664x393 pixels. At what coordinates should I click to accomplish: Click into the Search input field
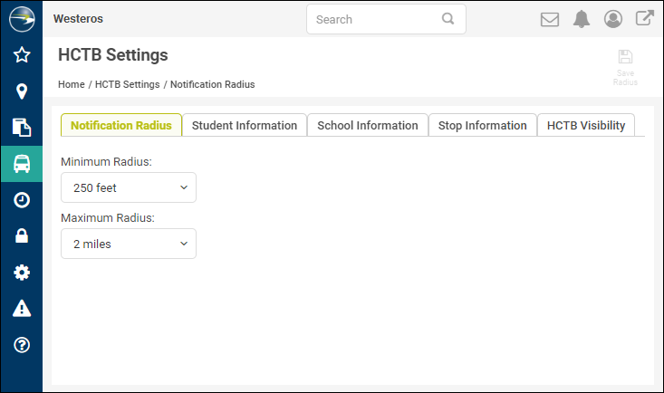[386, 20]
